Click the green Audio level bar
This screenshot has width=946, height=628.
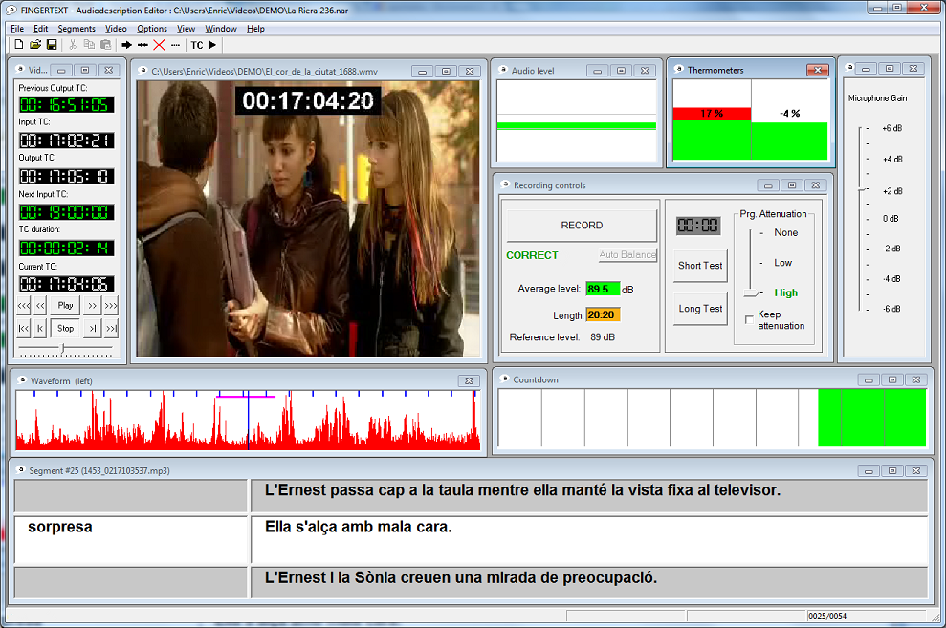click(576, 126)
